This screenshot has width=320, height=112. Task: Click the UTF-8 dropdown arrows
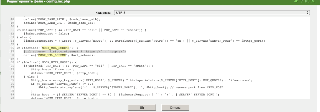click(308, 13)
